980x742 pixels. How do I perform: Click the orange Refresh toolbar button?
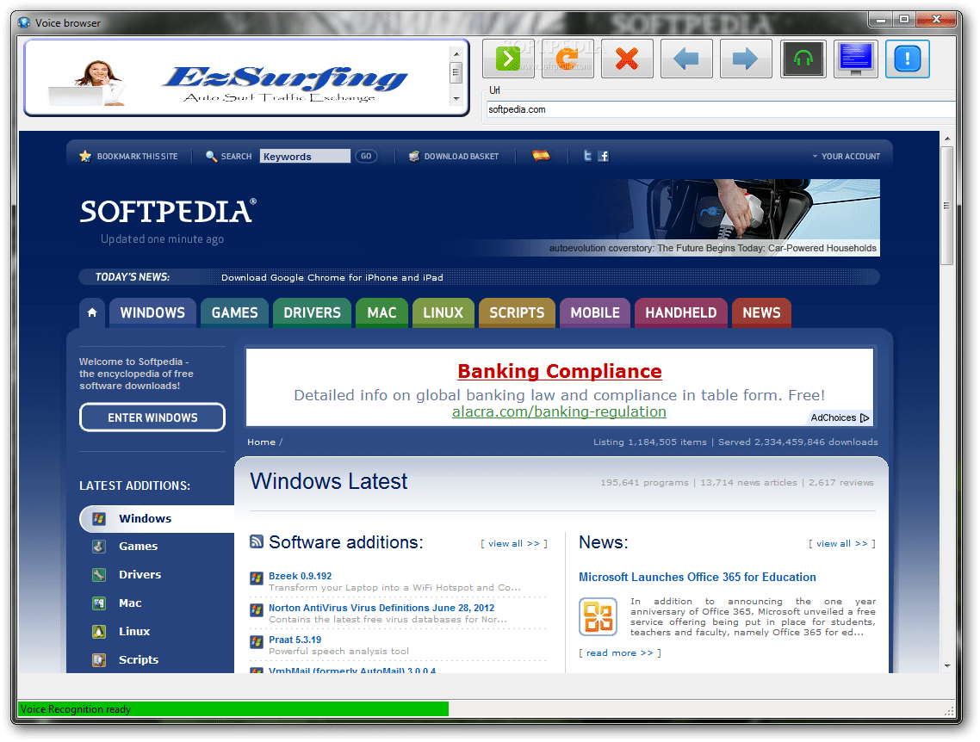point(568,59)
